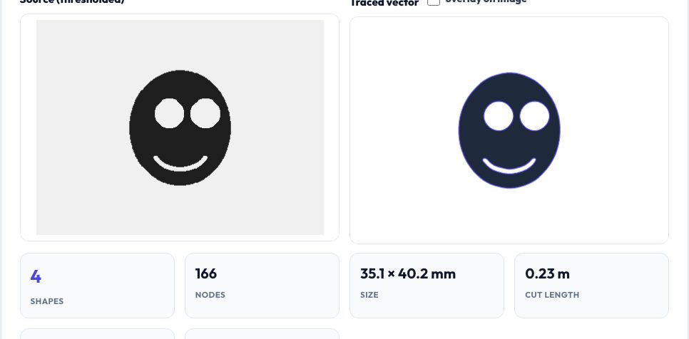Click the Source thresholded smiley face image
The width and height of the screenshot is (689, 339).
tap(180, 127)
